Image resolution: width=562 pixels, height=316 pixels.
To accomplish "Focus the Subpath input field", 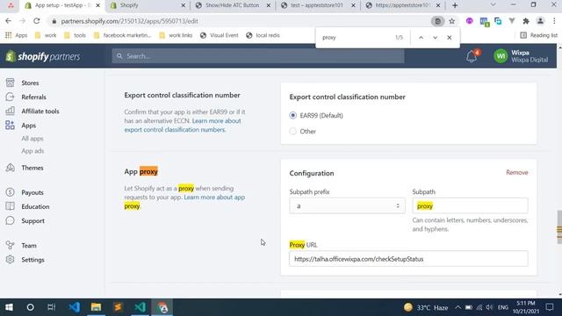I will (470, 206).
